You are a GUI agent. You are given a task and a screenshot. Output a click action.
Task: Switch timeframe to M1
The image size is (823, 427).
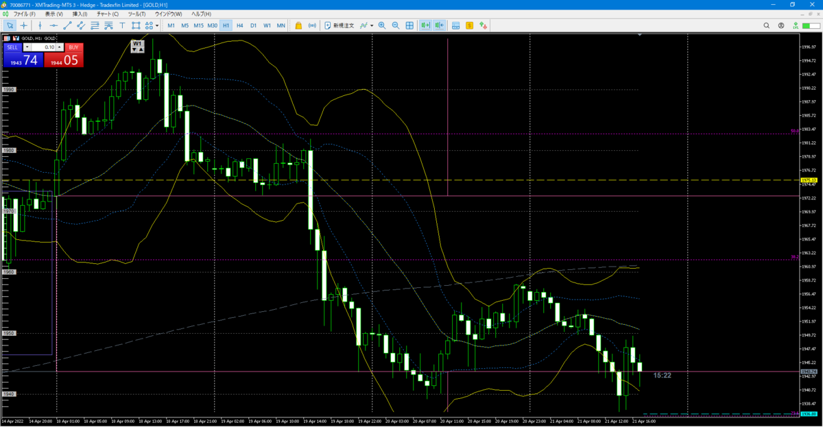click(171, 25)
